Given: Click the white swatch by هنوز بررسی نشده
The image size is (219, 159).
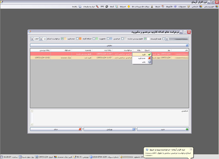Looking at the screenshot, I should [x=148, y=39].
